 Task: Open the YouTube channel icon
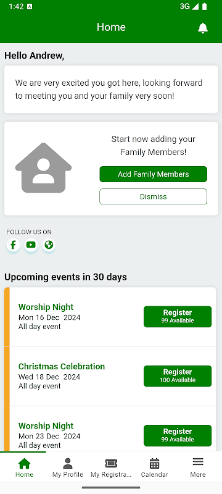31,245
